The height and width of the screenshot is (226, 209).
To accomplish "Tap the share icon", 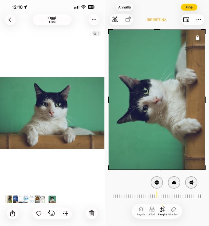I will click(x=13, y=213).
